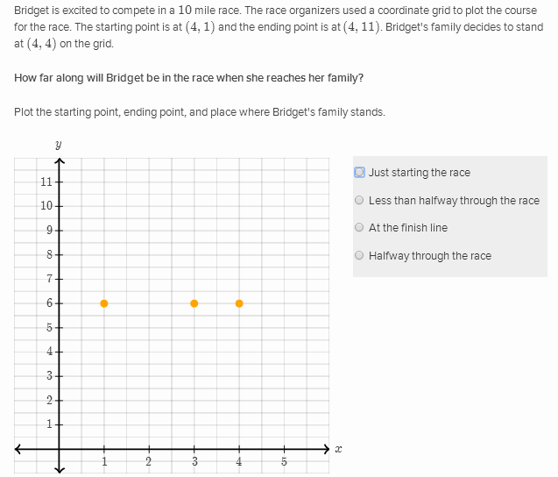
Task: Click the 2 tick label on the x-axis
Action: (x=149, y=461)
